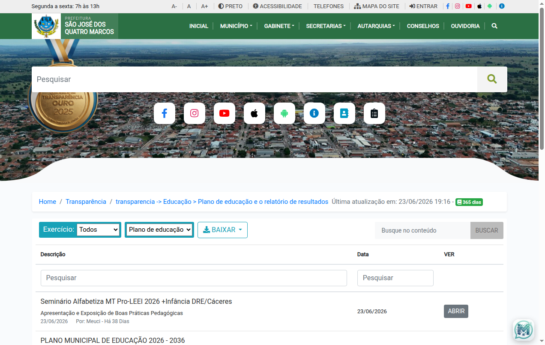Sort by the Descrição column header
This screenshot has height=345, width=545.
pos(53,254)
